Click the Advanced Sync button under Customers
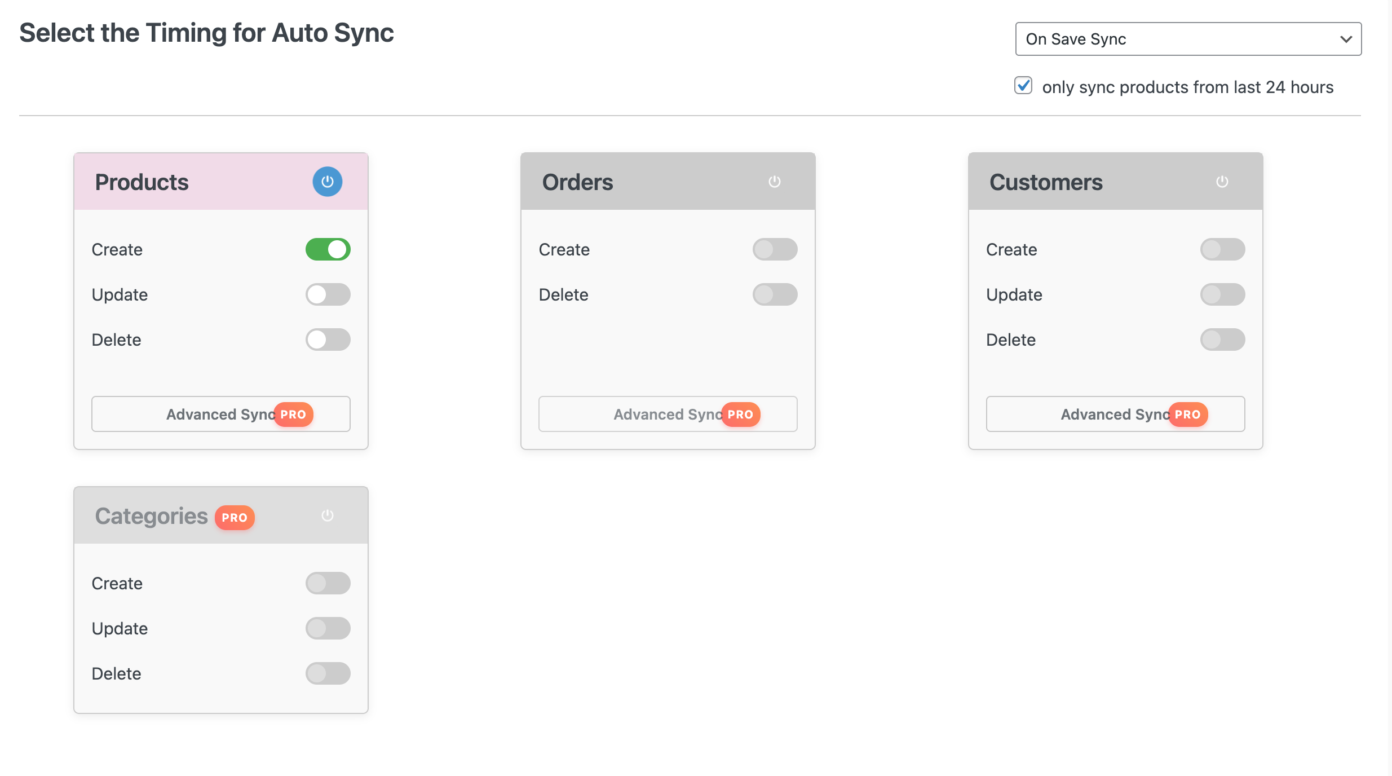Image resolution: width=1392 pixels, height=776 pixels. (x=1115, y=415)
